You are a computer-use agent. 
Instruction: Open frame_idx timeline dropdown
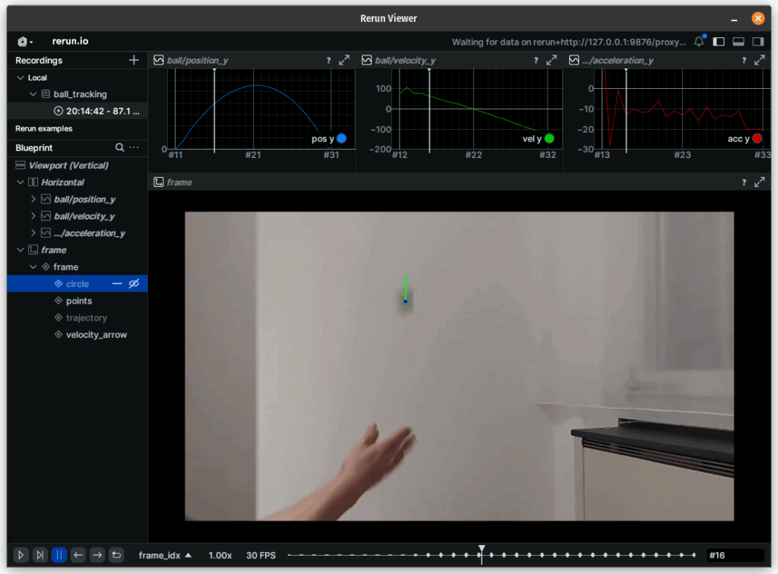click(x=165, y=555)
